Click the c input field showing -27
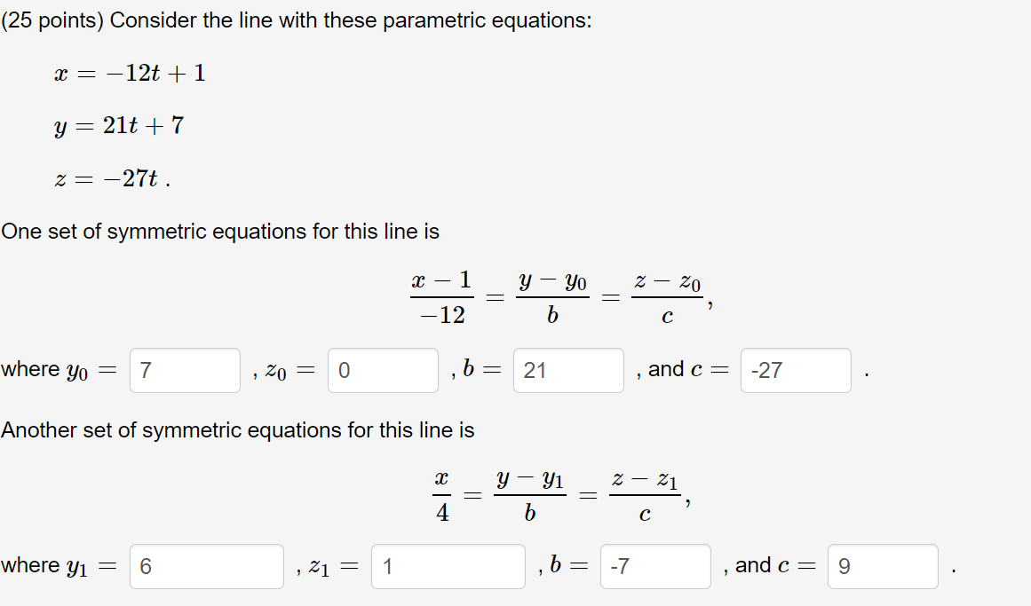Screen dimensions: 1031x606 pyautogui.click(x=795, y=370)
